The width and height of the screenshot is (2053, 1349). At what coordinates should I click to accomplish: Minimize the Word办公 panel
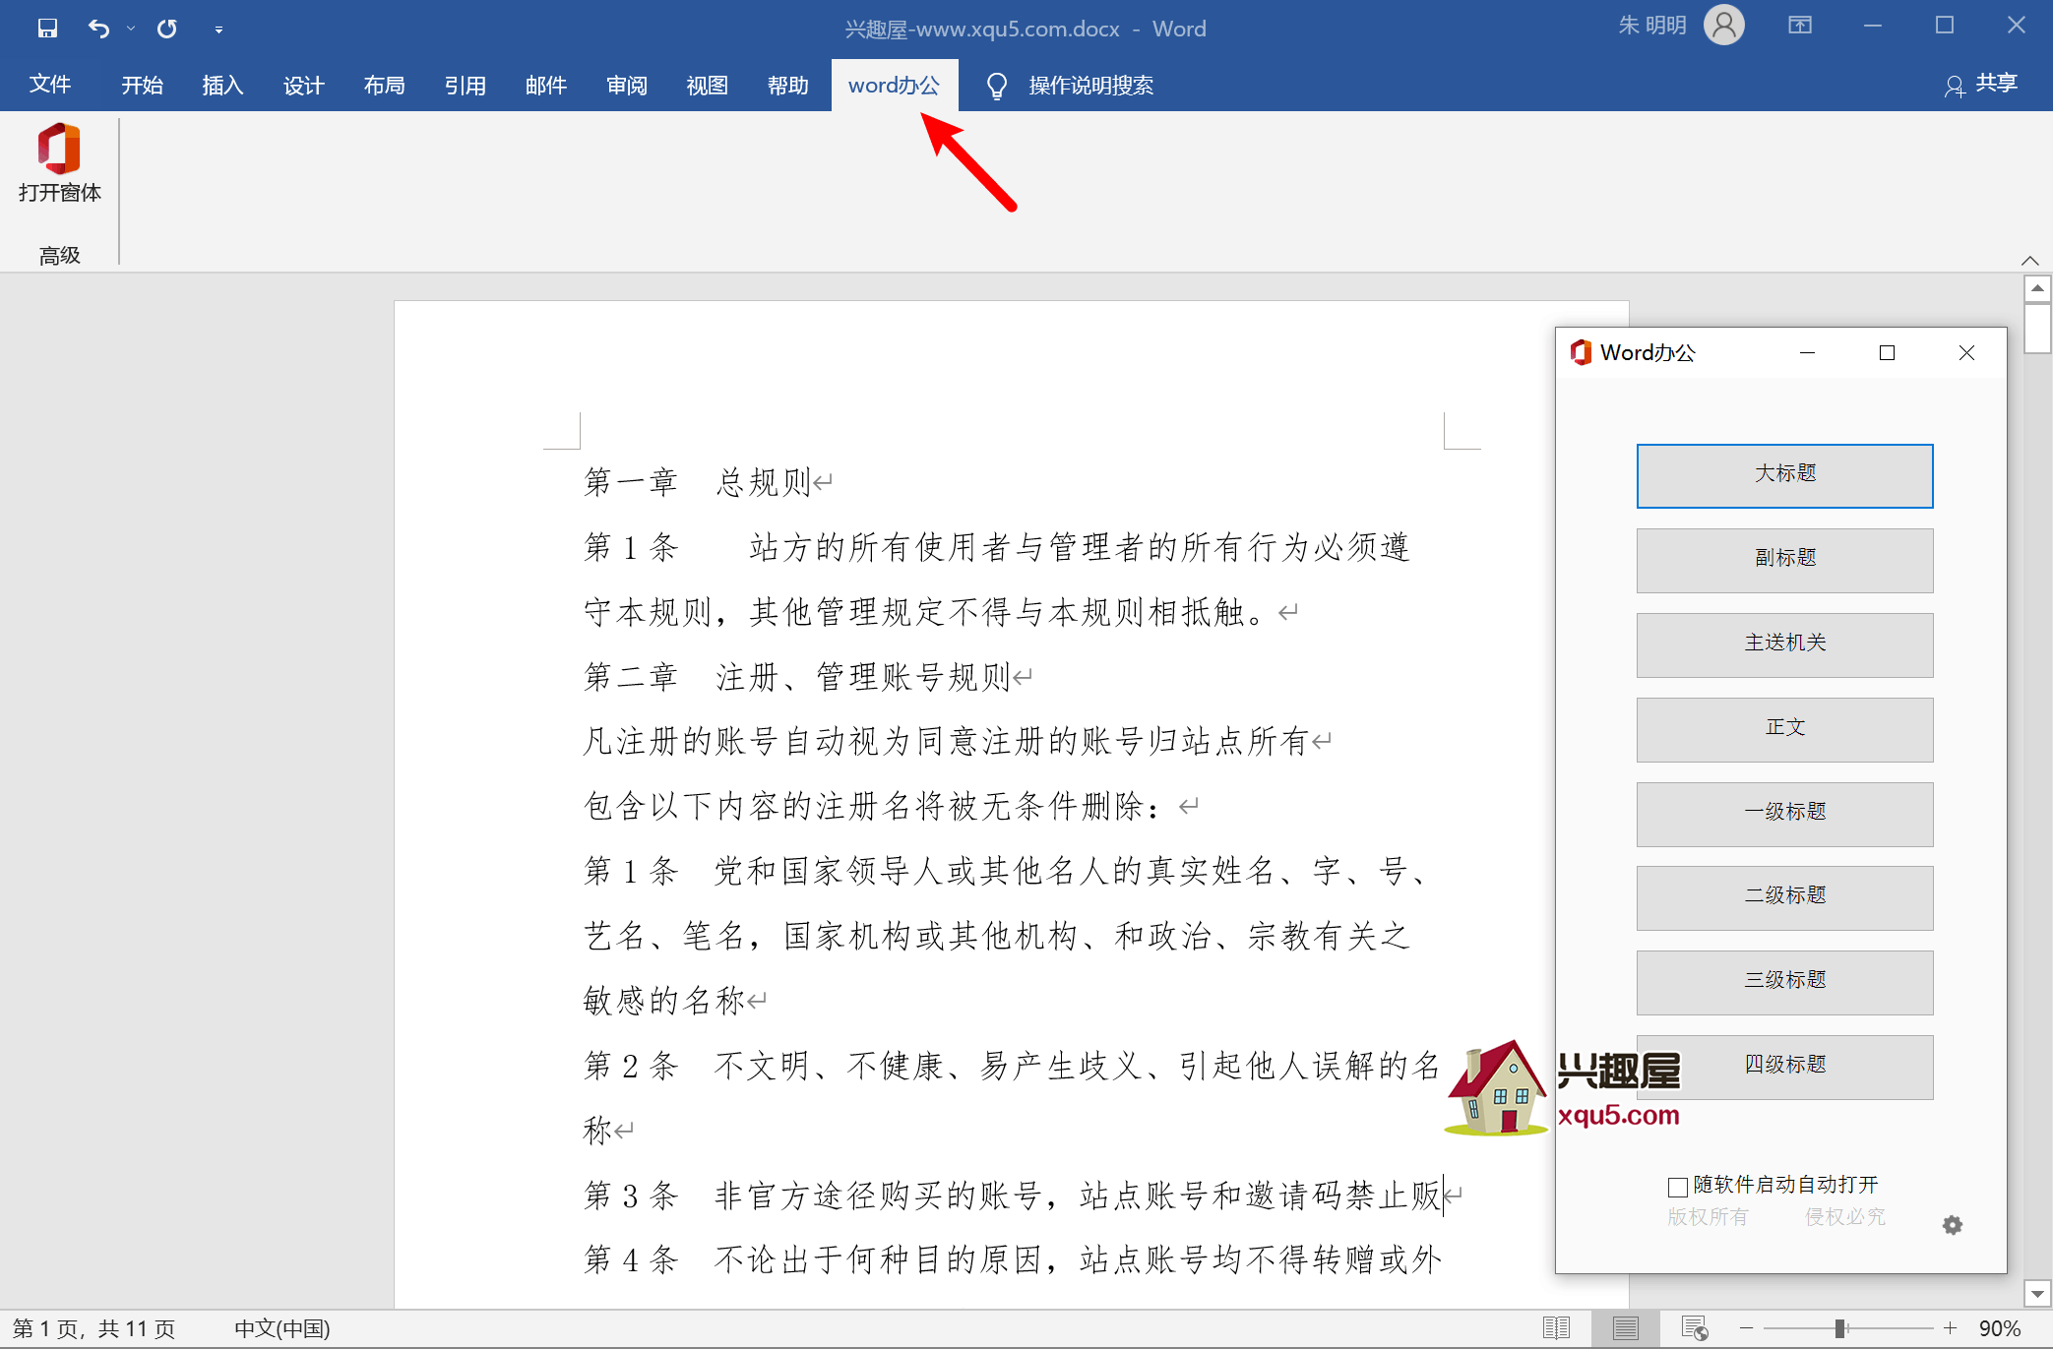1807,352
